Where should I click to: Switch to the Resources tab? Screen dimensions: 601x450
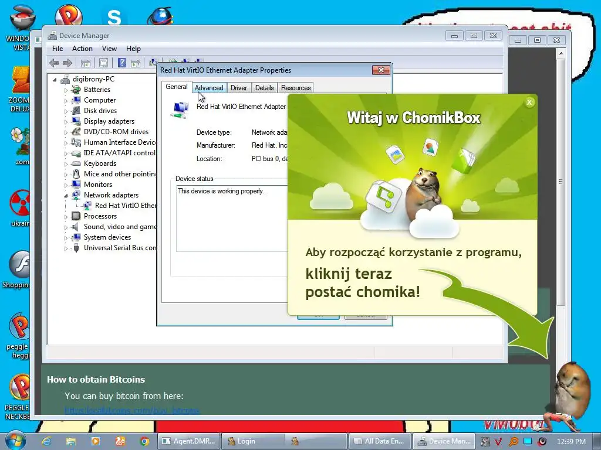[x=296, y=88]
